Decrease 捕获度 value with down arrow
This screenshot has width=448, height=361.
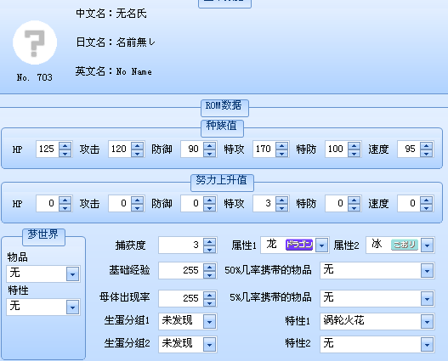(210, 249)
